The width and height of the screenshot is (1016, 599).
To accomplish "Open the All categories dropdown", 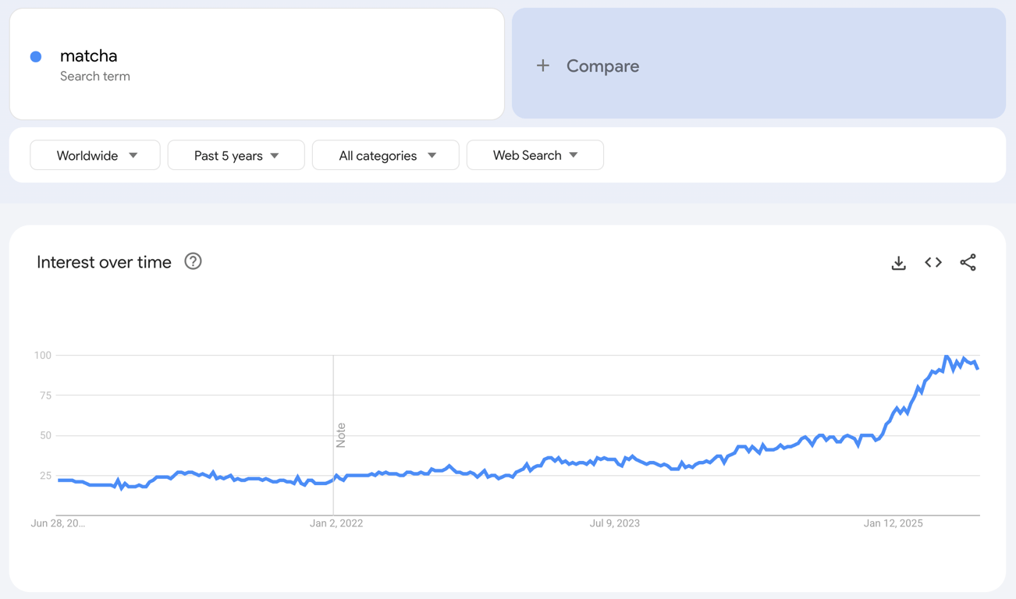I will 385,155.
